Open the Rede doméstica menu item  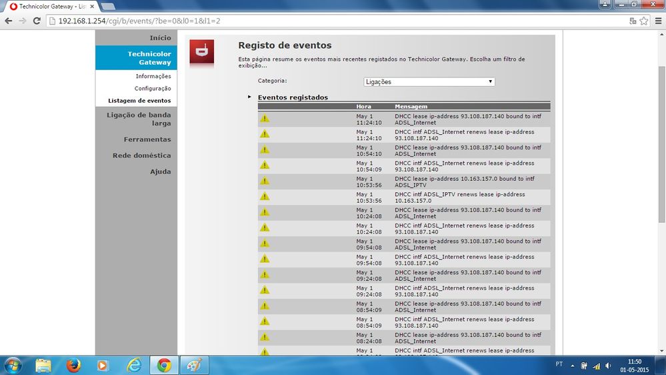(141, 155)
